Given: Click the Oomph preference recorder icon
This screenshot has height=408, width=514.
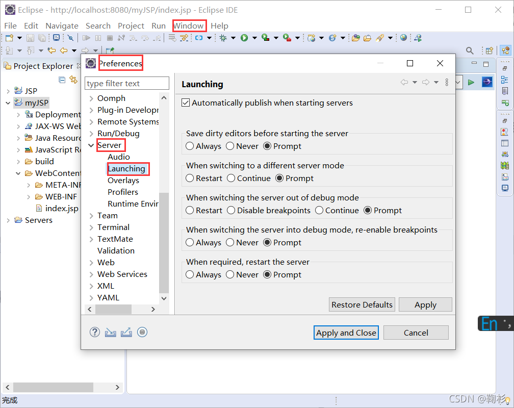Looking at the screenshot, I should 142,332.
